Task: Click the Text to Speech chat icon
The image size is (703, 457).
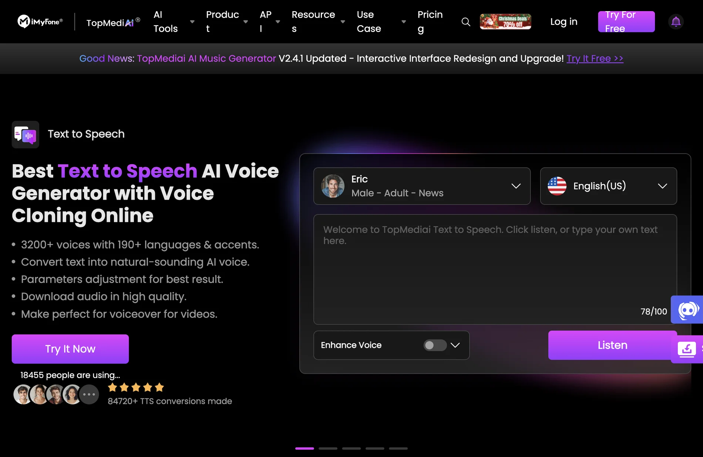Action: pyautogui.click(x=26, y=135)
